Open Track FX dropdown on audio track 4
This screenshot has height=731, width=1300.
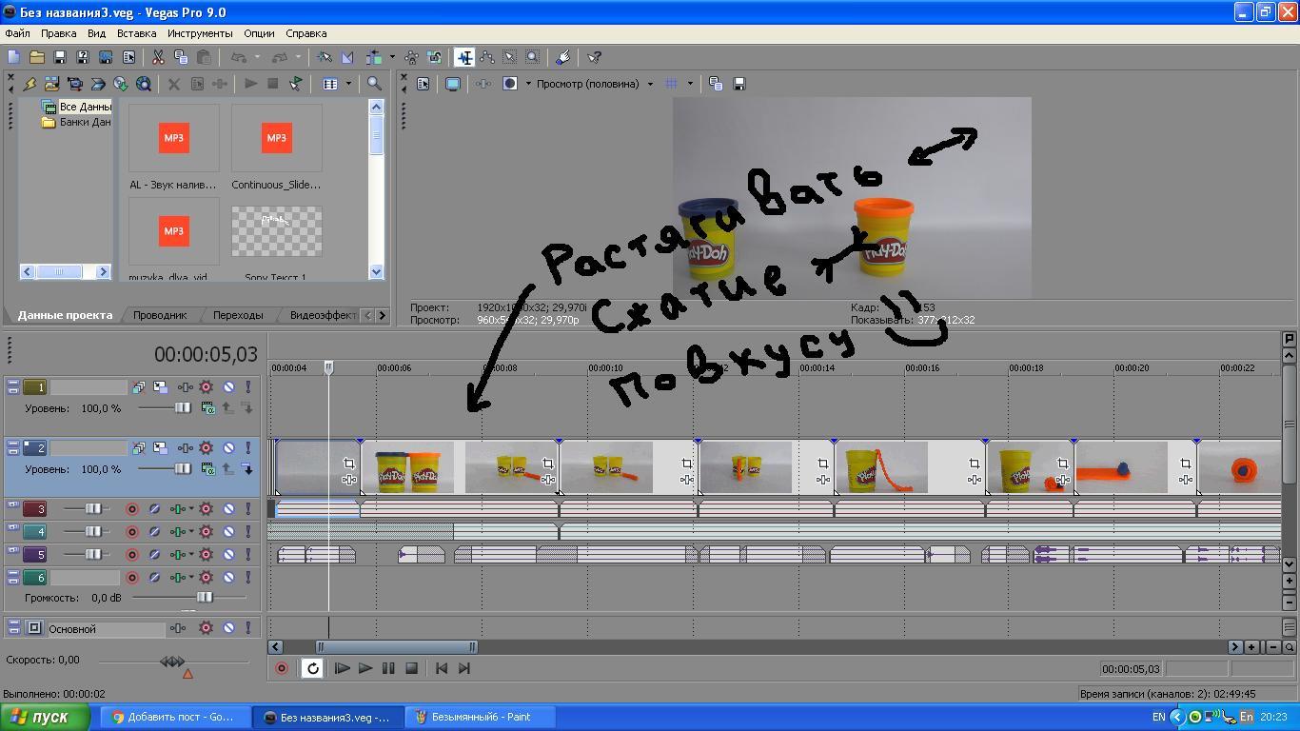(191, 532)
